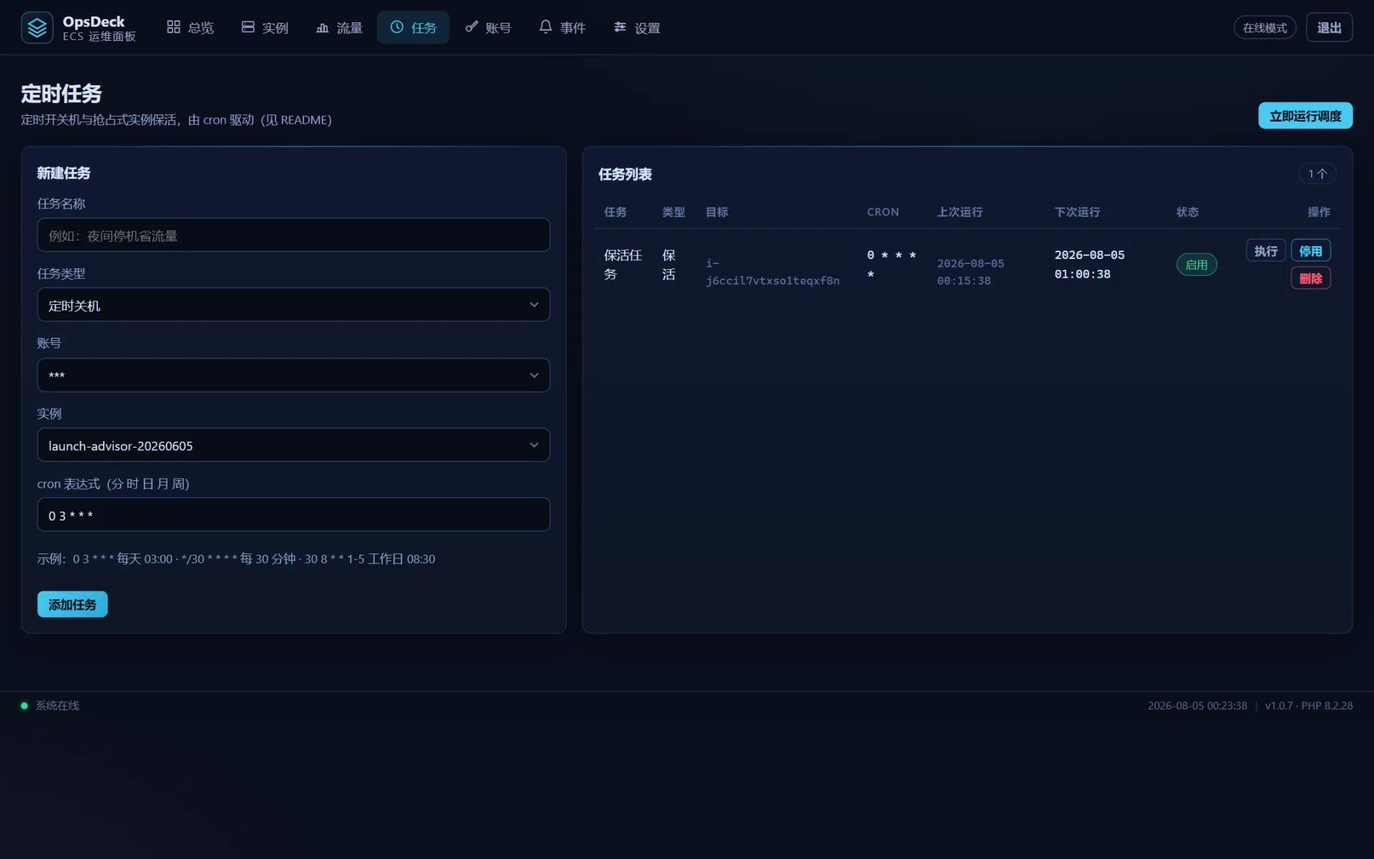Click the grid icon beside 总览

[173, 27]
